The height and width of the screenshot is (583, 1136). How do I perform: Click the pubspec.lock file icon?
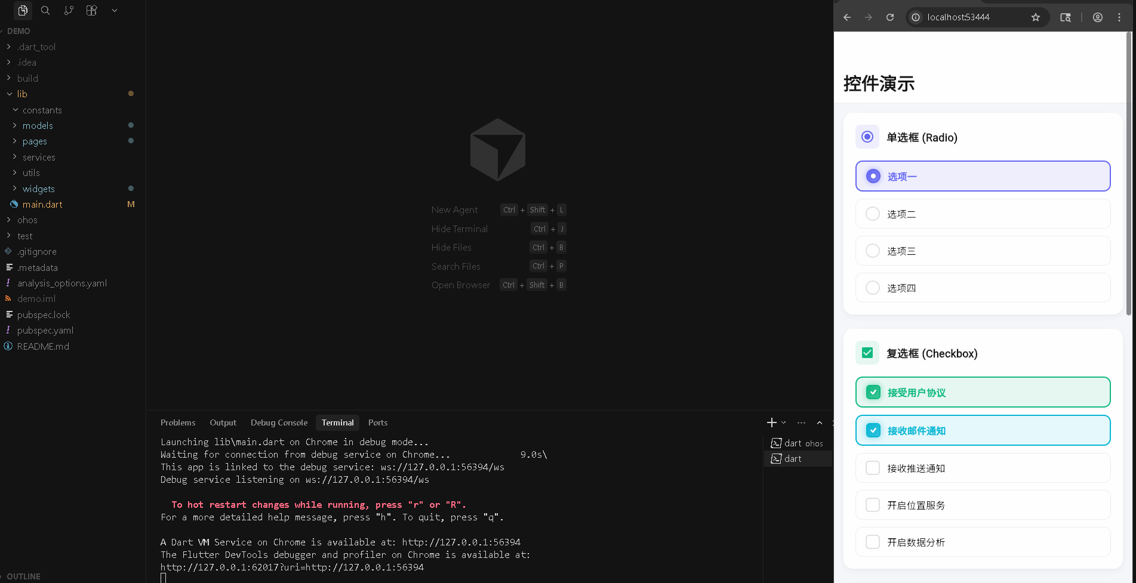[9, 314]
